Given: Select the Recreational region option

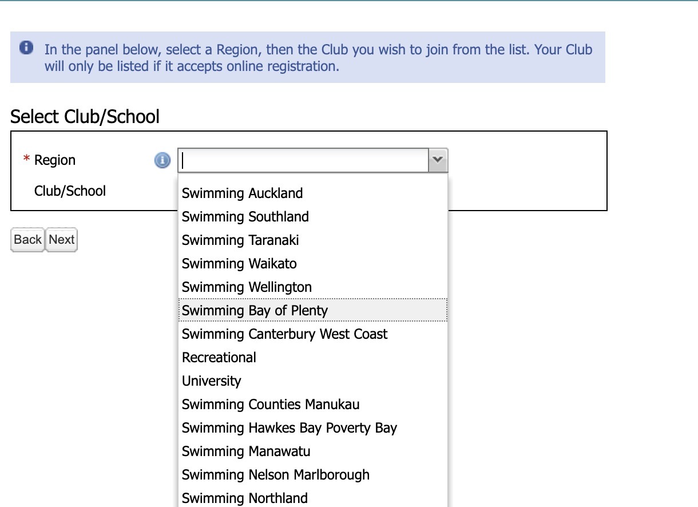Looking at the screenshot, I should click(x=219, y=357).
